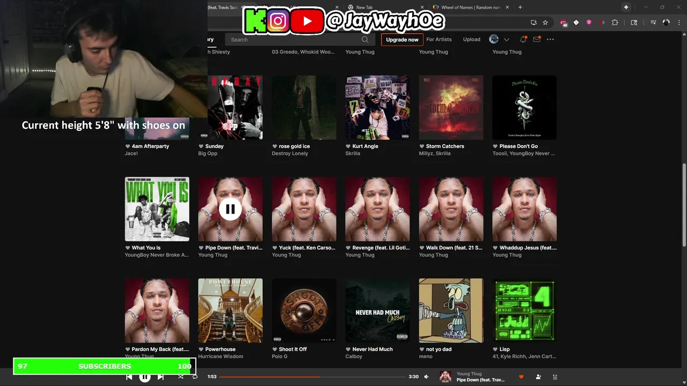This screenshot has width=687, height=386.
Task: Open current track artwork in player bar
Action: [x=445, y=377]
